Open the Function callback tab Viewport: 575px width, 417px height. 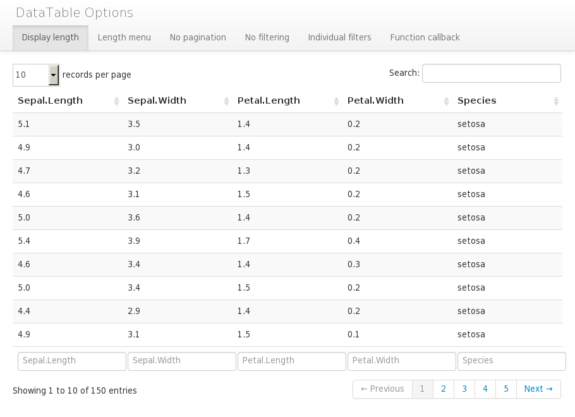[425, 37]
